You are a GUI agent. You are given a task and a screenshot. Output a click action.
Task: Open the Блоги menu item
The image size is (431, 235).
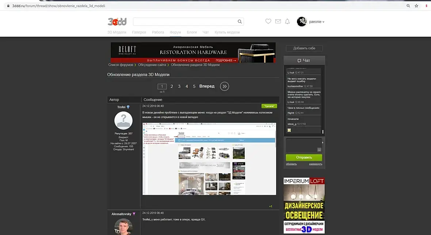point(192,32)
